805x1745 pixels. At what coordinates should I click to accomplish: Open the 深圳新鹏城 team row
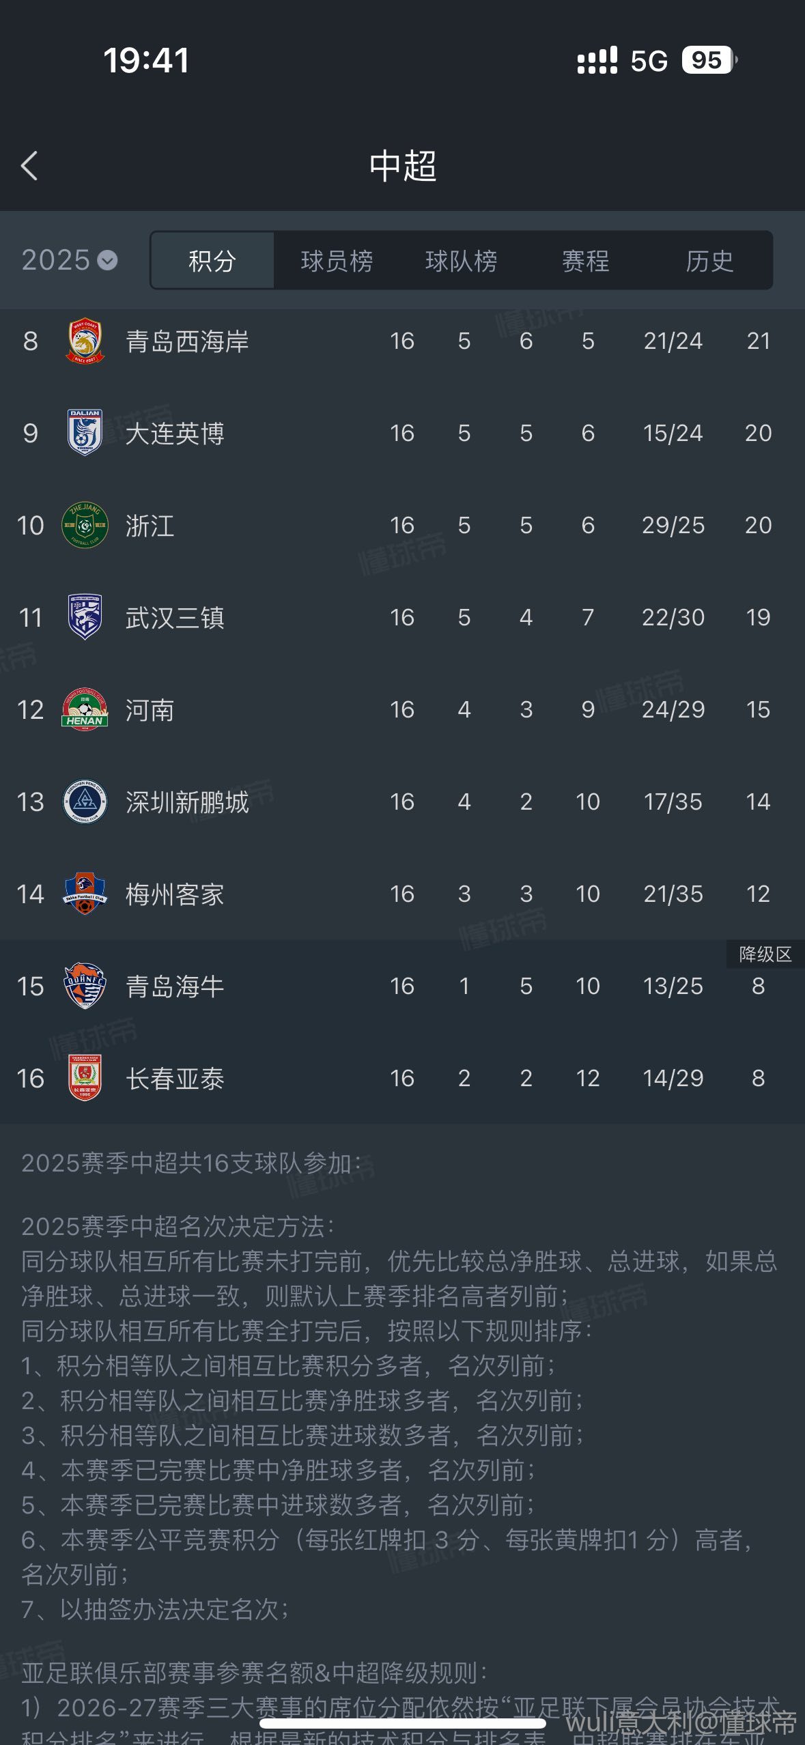click(x=402, y=801)
